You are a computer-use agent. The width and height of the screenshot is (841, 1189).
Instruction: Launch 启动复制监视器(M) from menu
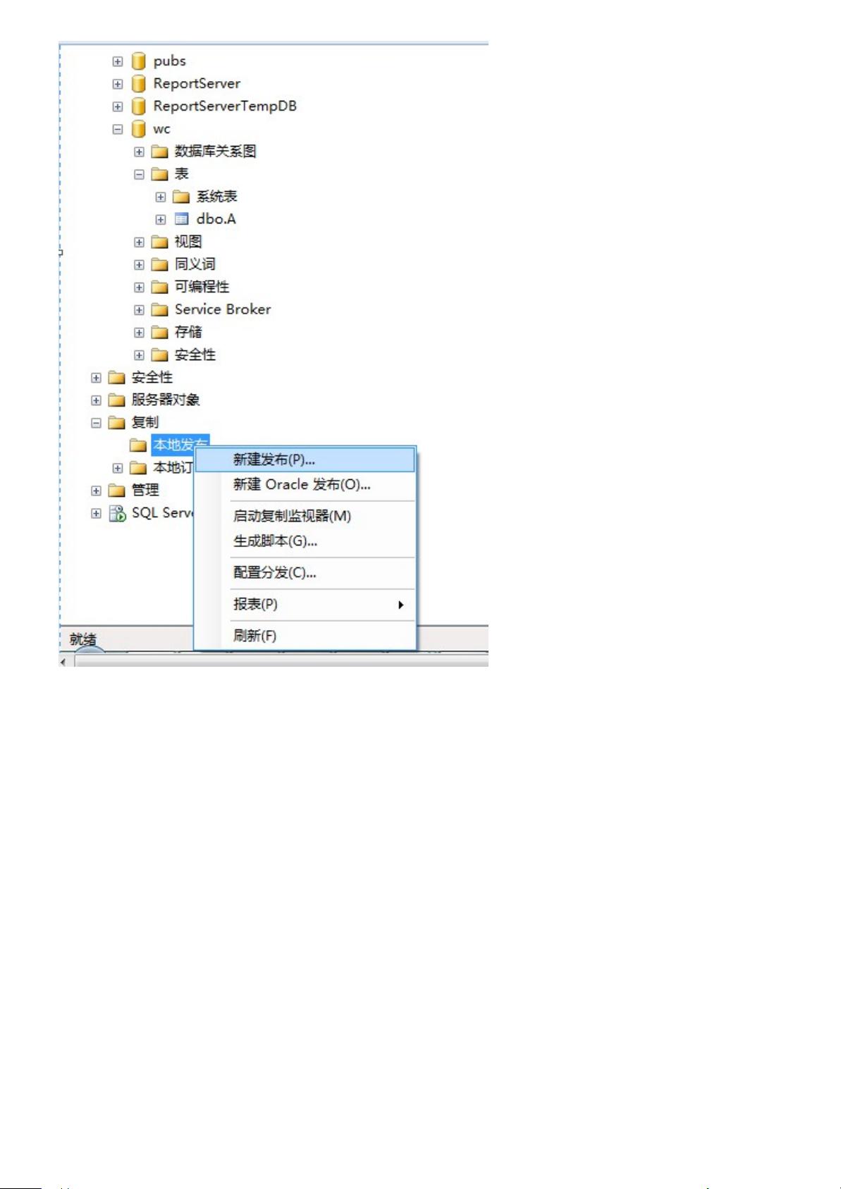coord(292,516)
